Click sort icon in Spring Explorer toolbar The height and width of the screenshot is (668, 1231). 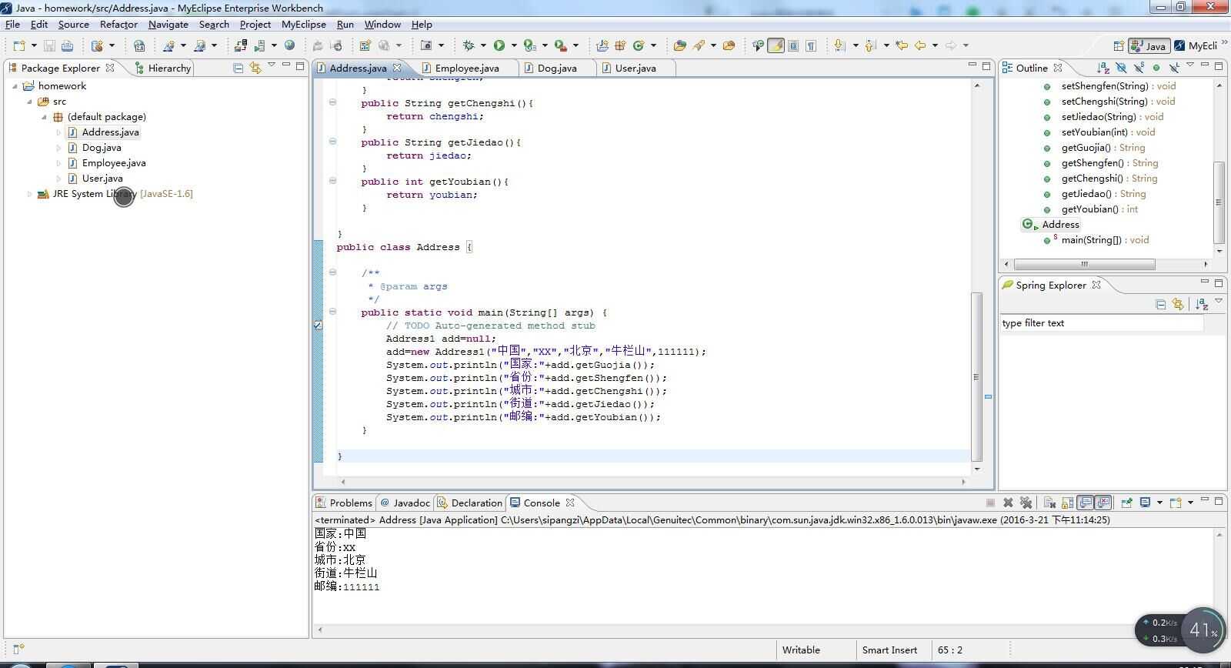point(1202,305)
